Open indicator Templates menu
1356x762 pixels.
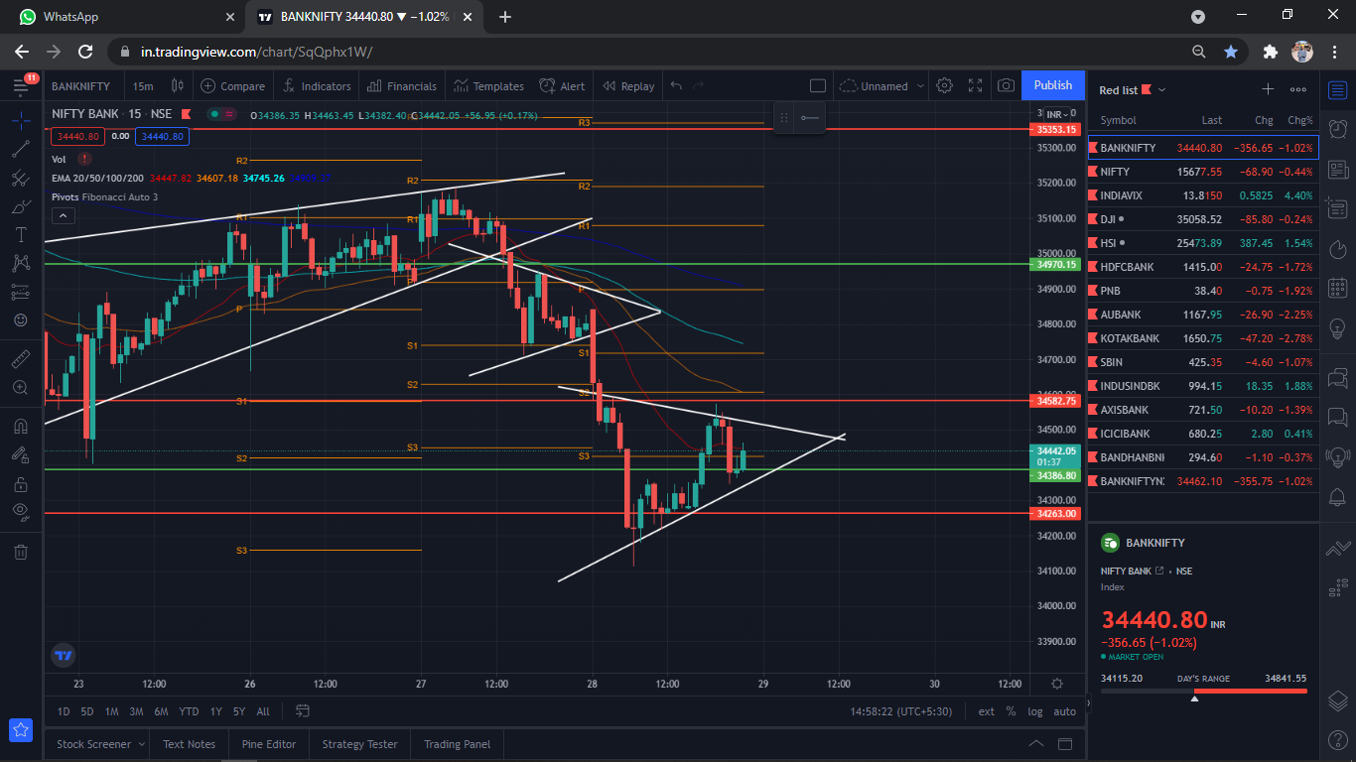488,86
